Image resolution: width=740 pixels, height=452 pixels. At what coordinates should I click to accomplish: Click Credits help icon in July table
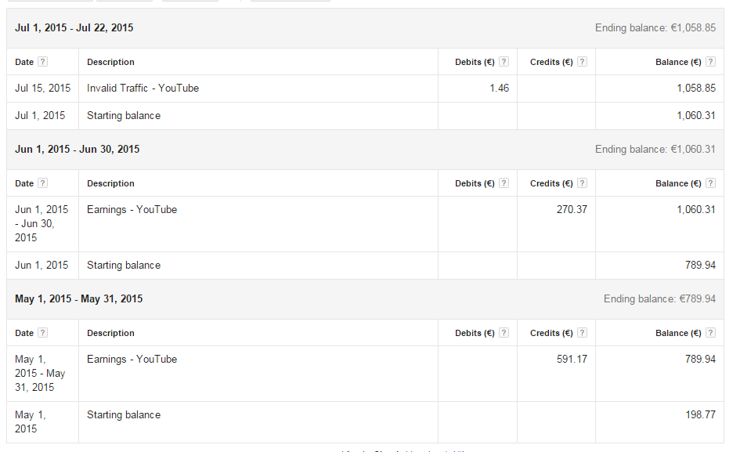coord(582,62)
